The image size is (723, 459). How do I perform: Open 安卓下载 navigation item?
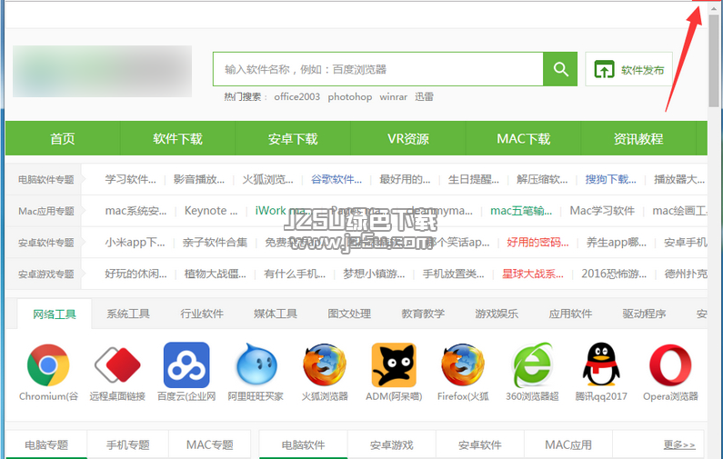click(x=293, y=138)
